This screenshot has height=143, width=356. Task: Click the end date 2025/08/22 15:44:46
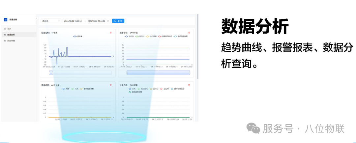96,21
